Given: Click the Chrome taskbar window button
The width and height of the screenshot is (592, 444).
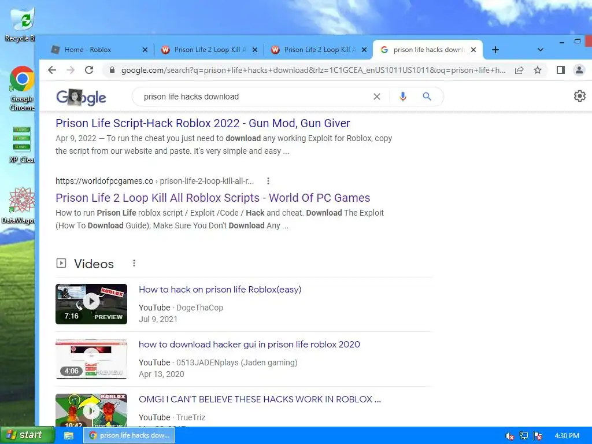Looking at the screenshot, I should [129, 435].
